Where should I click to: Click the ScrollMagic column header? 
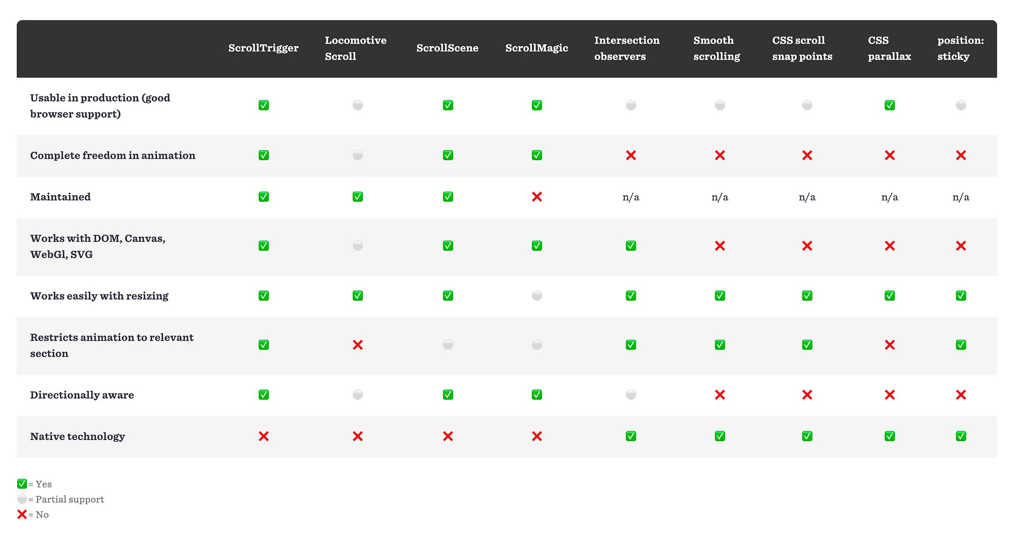(x=537, y=48)
